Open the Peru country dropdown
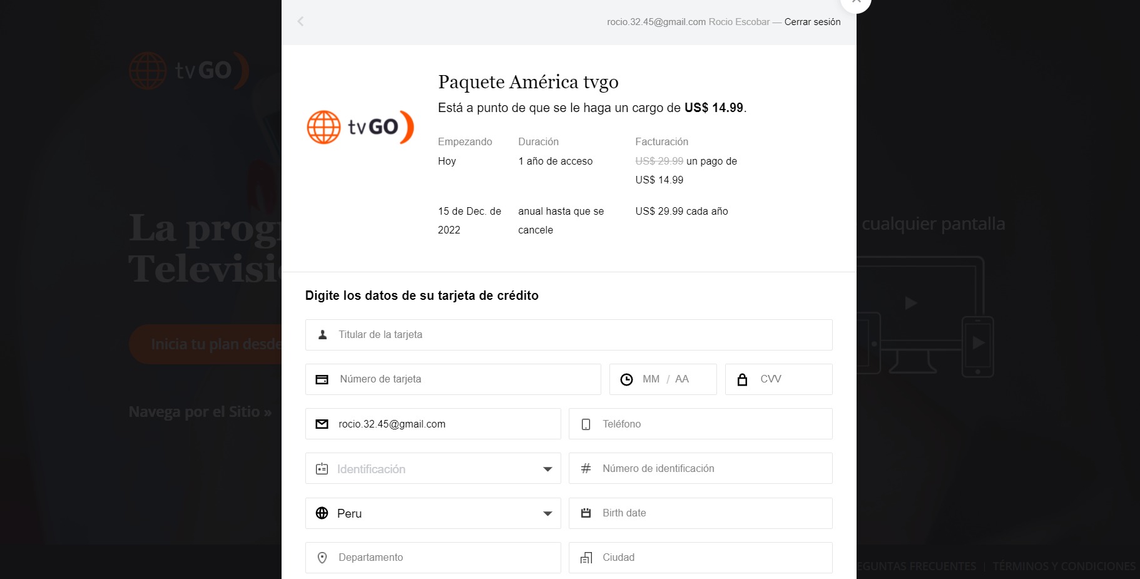The height and width of the screenshot is (579, 1140). [433, 513]
